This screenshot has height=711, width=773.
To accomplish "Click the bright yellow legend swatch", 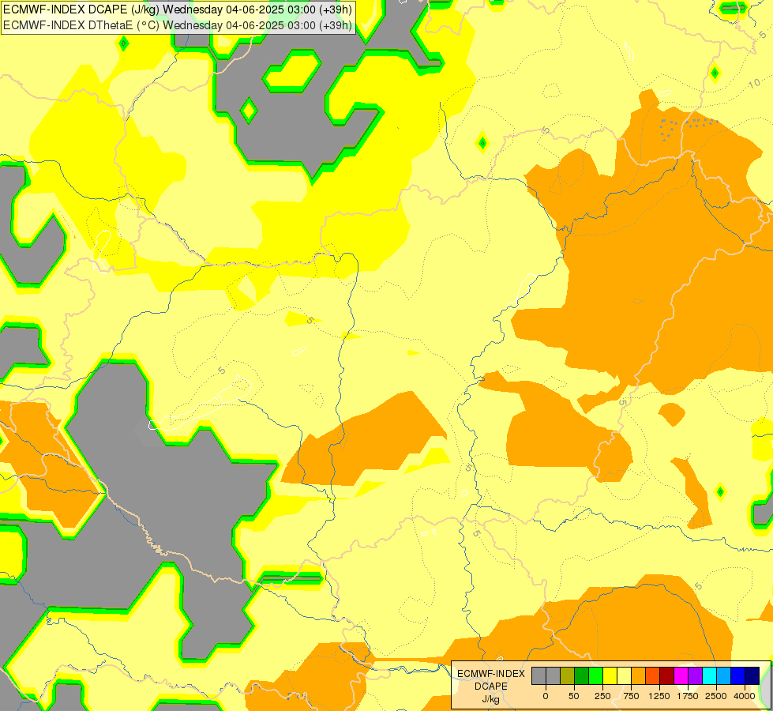I will tap(610, 675).
